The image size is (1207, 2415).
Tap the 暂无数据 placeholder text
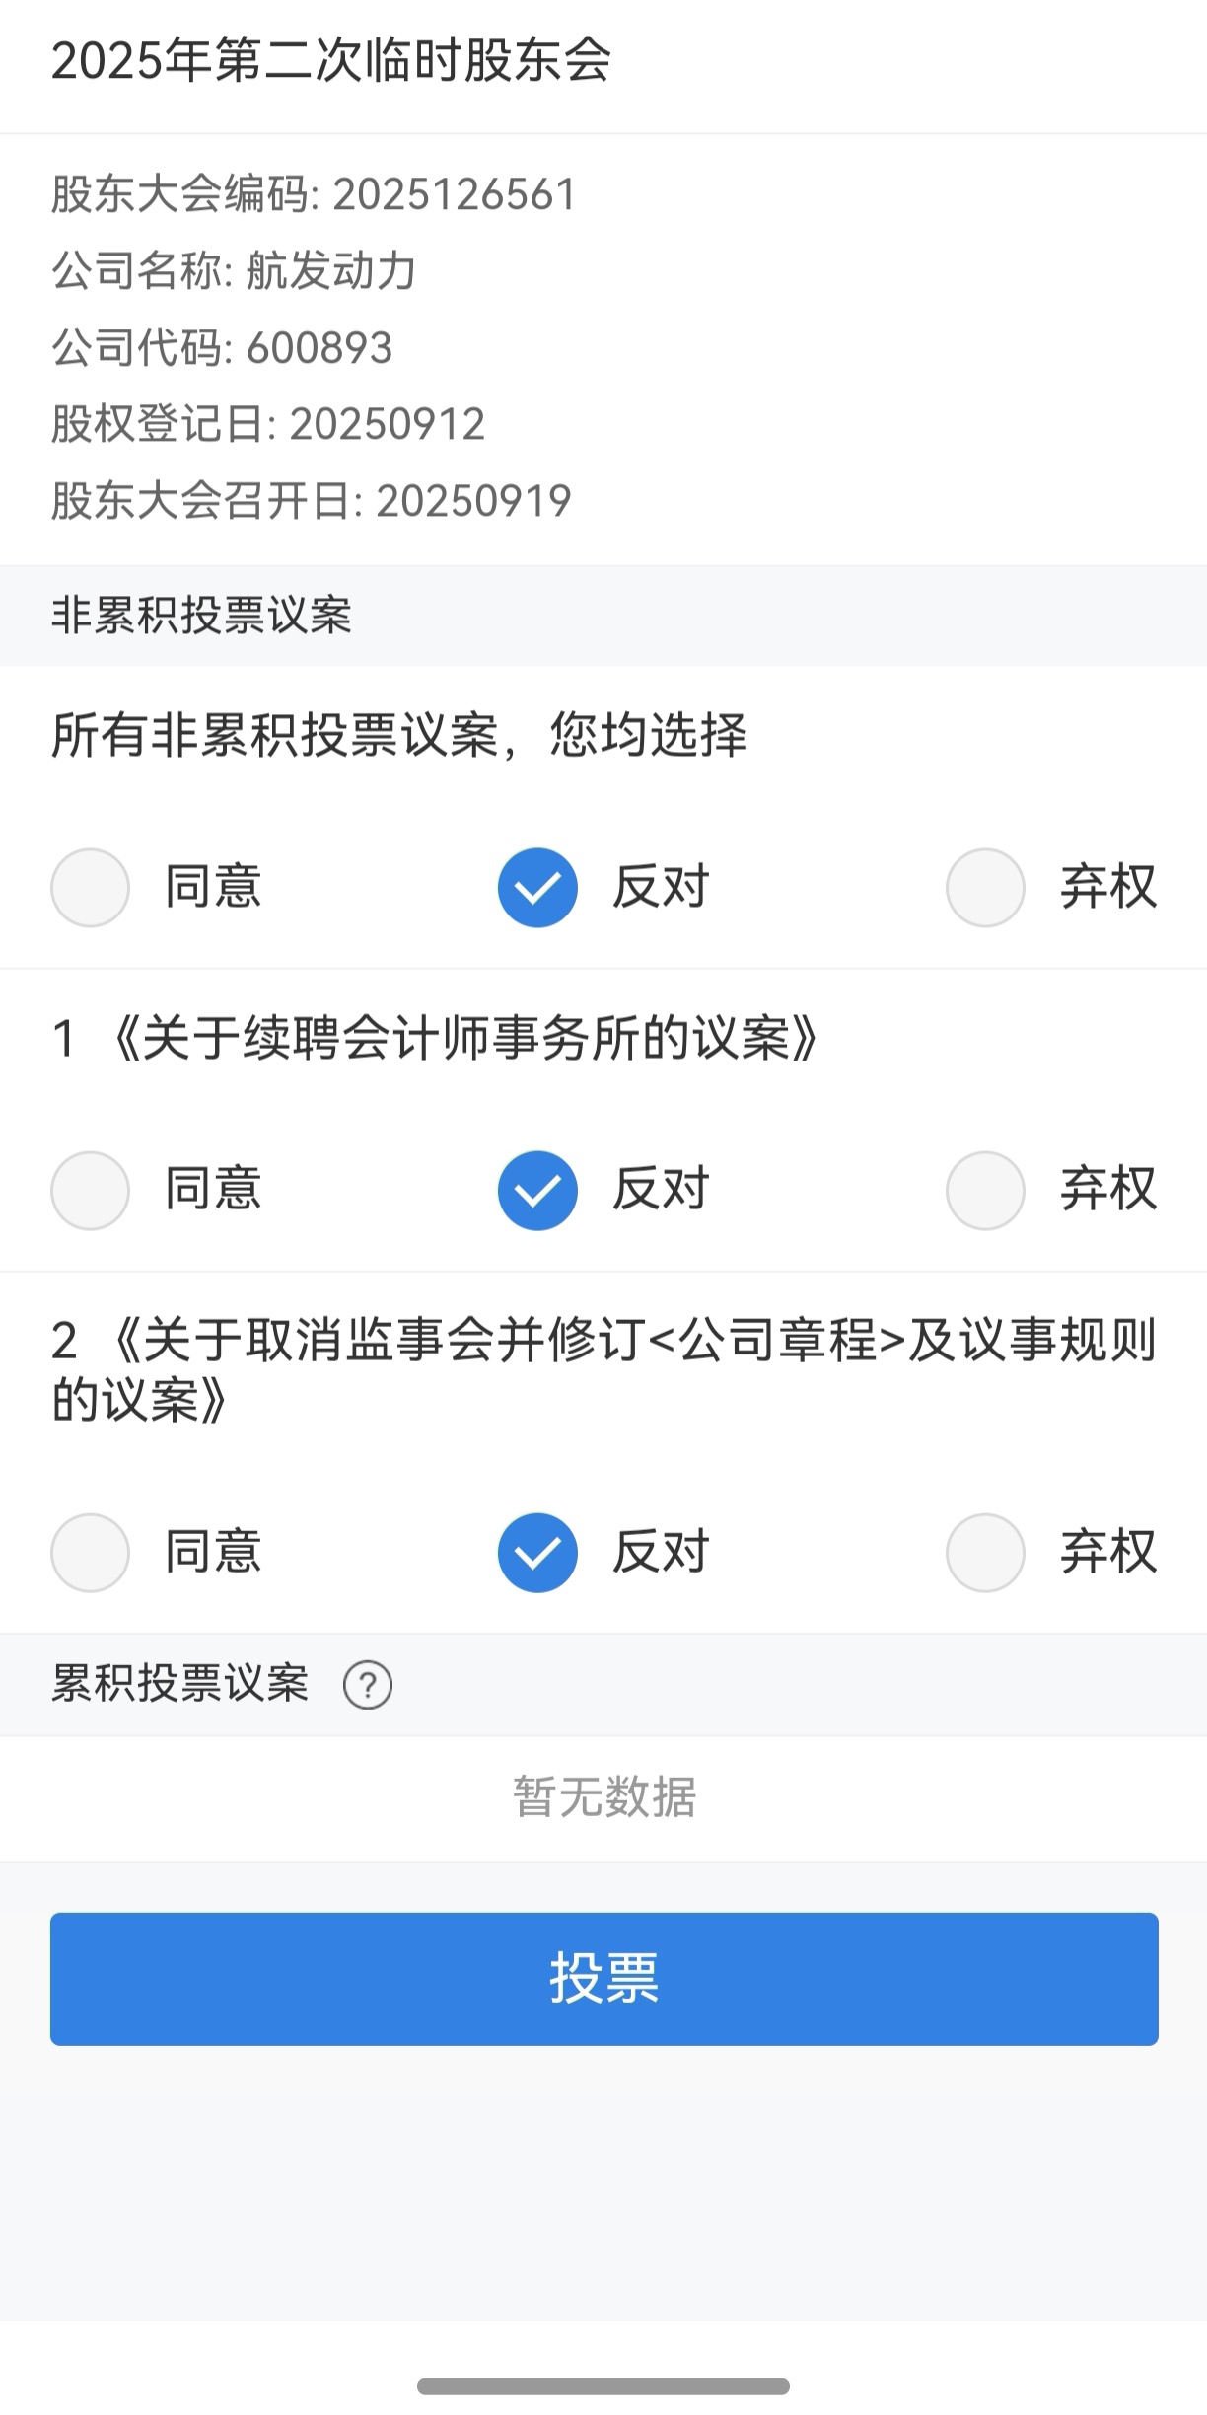coord(603,1797)
